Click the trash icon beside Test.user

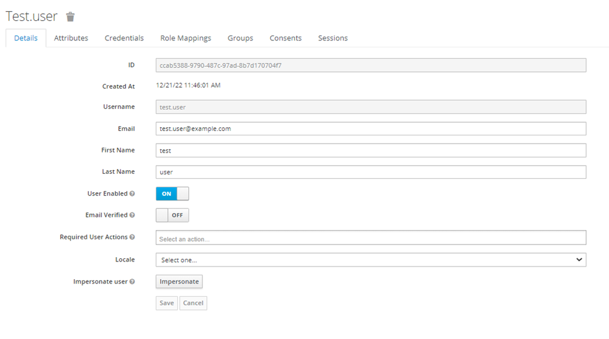(x=71, y=17)
